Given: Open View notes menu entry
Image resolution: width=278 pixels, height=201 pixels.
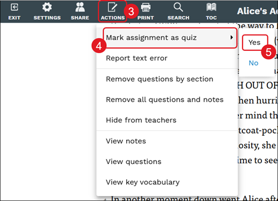Looking at the screenshot, I should (x=126, y=141).
